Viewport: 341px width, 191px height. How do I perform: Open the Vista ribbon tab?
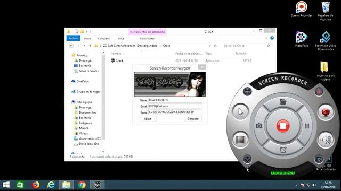coord(121,38)
